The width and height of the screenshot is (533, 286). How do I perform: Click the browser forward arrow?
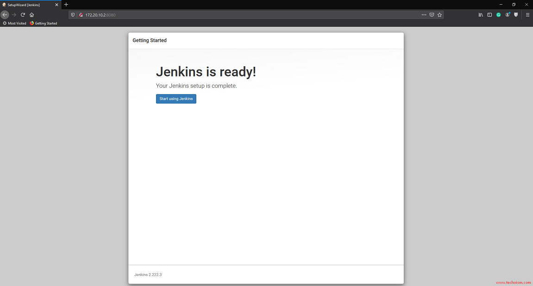(x=14, y=15)
